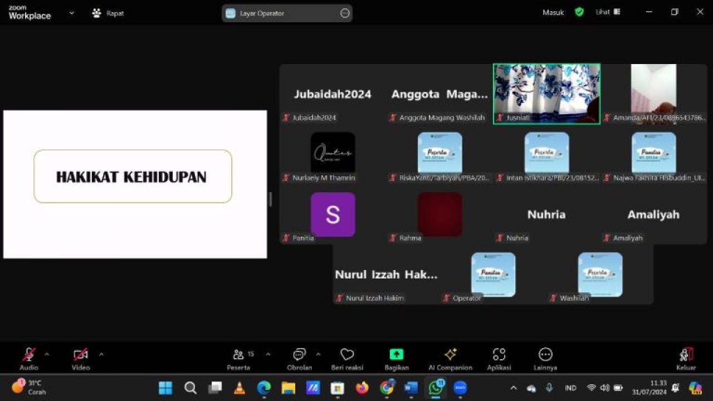Open AI Companion from the toolbar

(x=450, y=359)
